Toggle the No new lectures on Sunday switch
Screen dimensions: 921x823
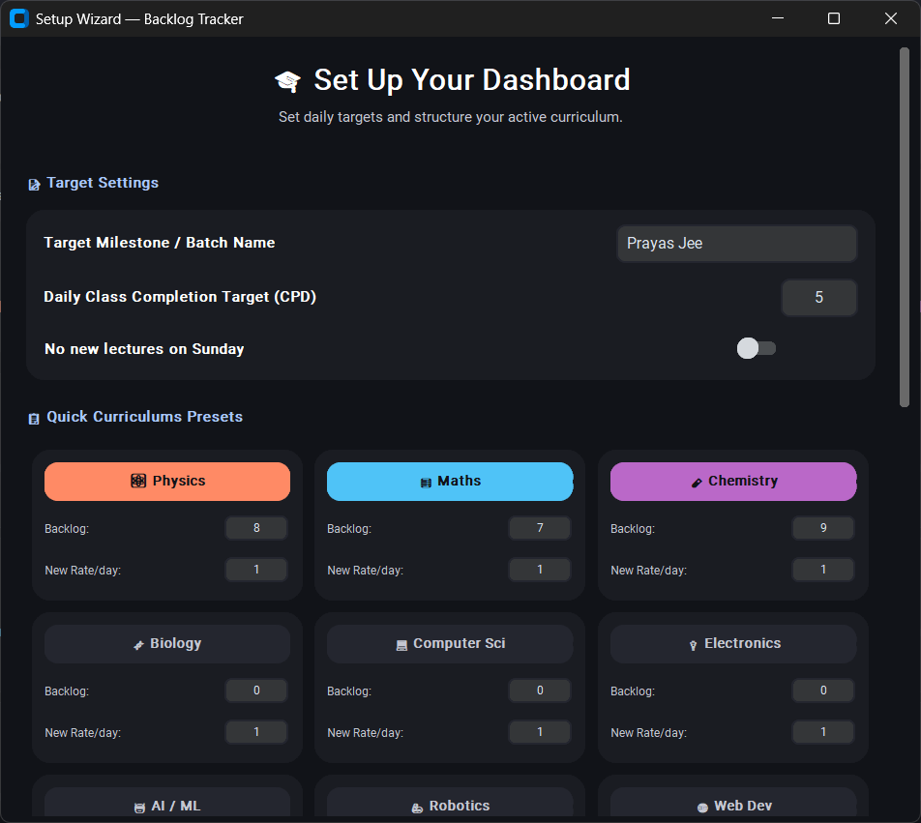pyautogui.click(x=757, y=348)
